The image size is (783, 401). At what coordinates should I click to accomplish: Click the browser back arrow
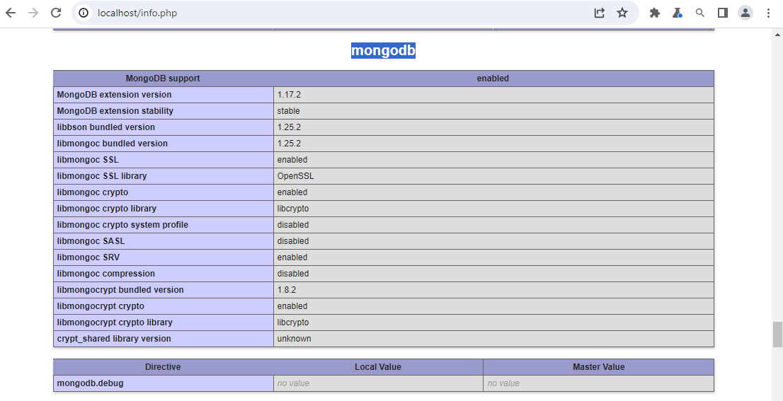[11, 13]
